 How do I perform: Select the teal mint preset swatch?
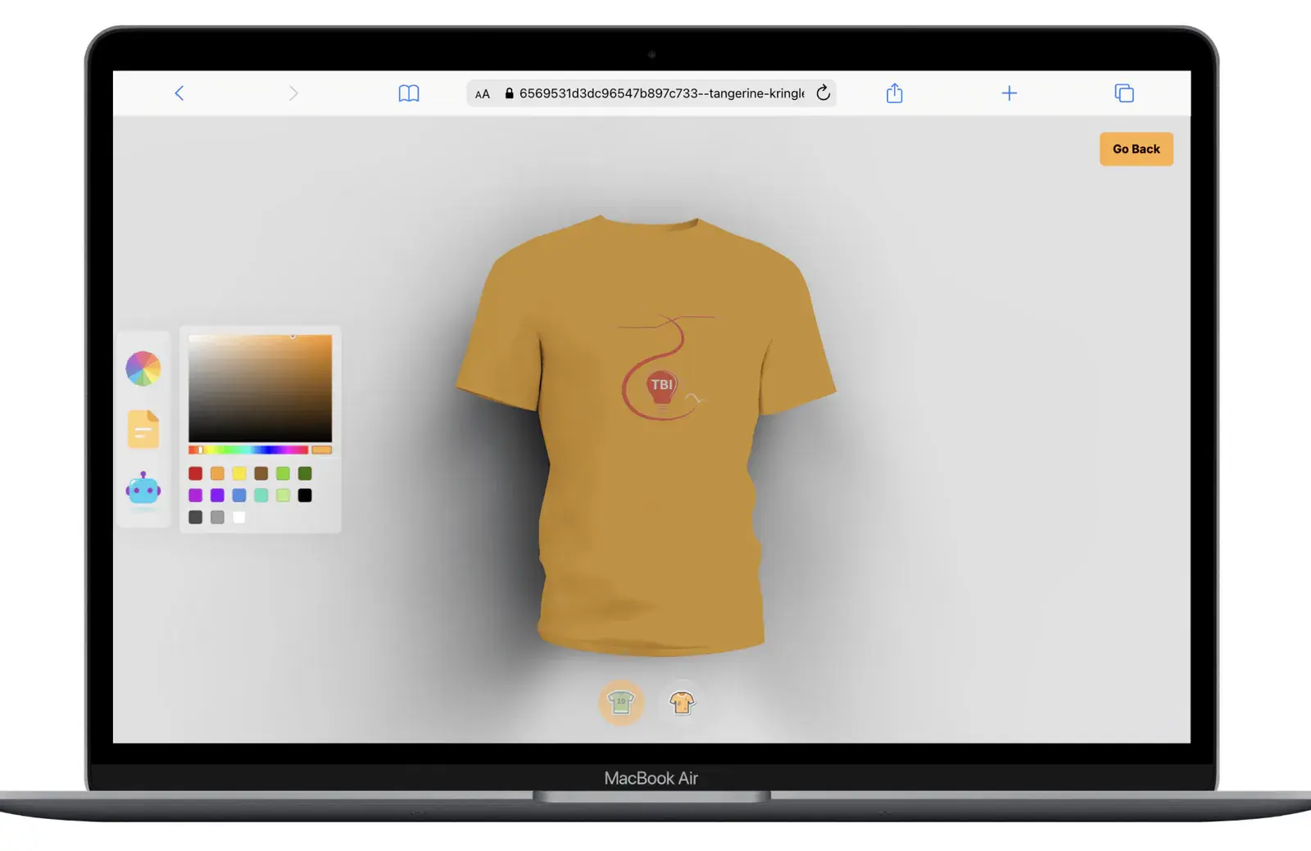point(261,496)
